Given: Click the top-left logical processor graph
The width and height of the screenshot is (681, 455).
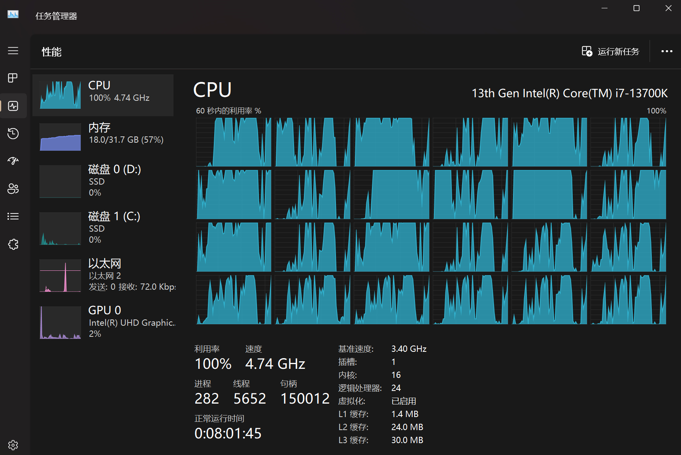Looking at the screenshot, I should coord(234,142).
